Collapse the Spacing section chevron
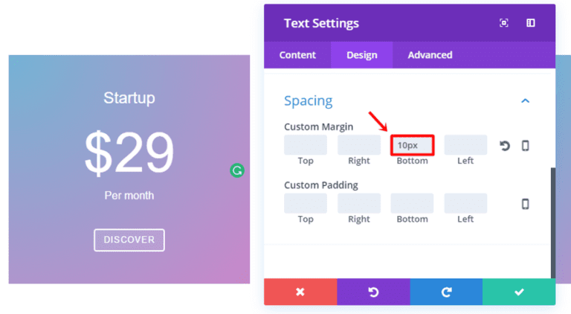571x314 pixels. click(x=526, y=100)
